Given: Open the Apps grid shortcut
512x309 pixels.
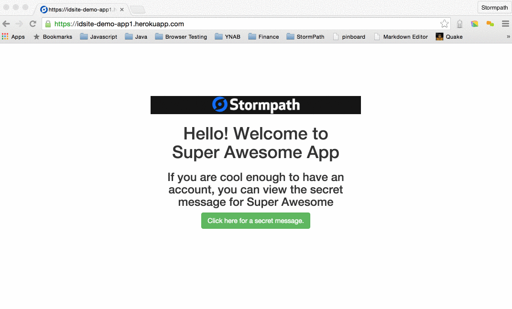Looking at the screenshot, I should [13, 37].
